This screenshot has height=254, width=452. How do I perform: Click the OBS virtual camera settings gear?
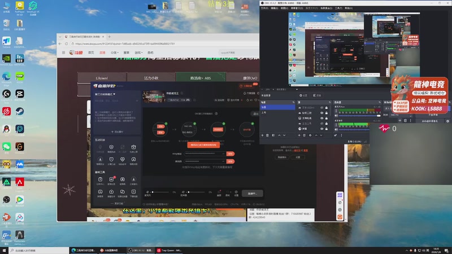447,121
